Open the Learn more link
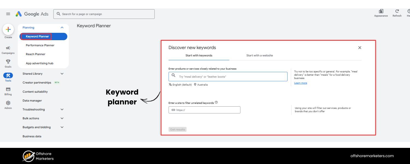The height and width of the screenshot is (164, 410). click(300, 83)
